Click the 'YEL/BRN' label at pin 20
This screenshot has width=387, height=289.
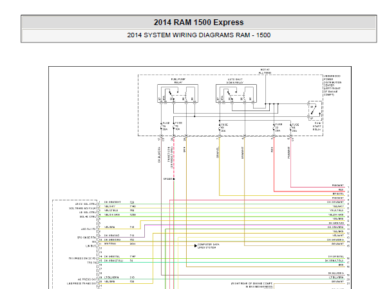coord(109,281)
